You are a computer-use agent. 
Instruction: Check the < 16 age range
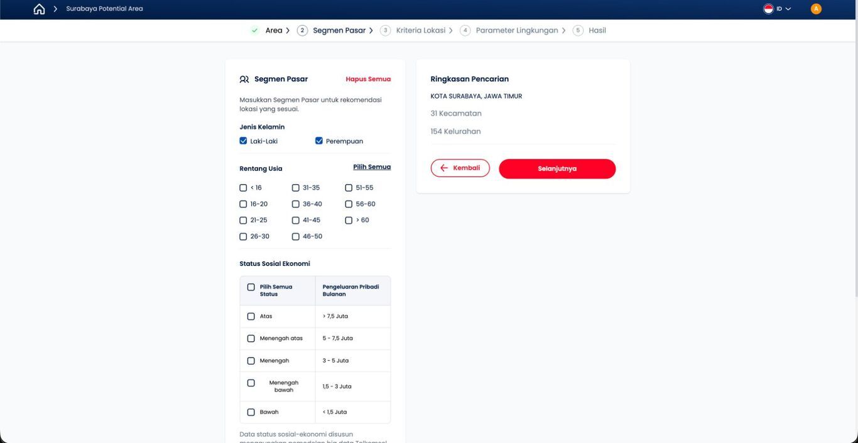click(243, 188)
